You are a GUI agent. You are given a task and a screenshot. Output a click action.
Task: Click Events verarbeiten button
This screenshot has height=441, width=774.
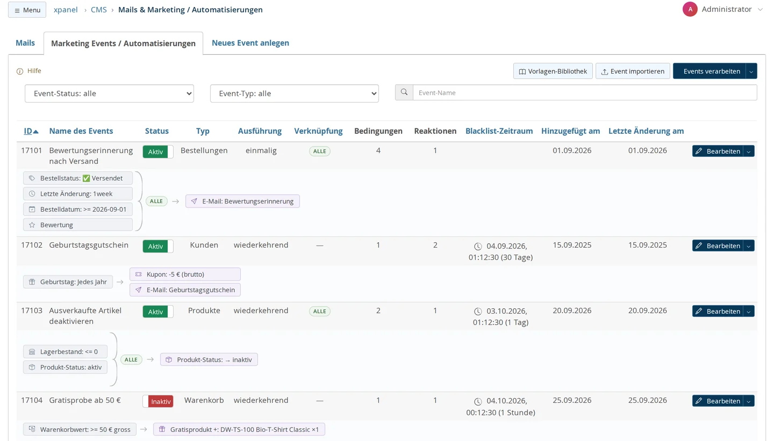(709, 71)
